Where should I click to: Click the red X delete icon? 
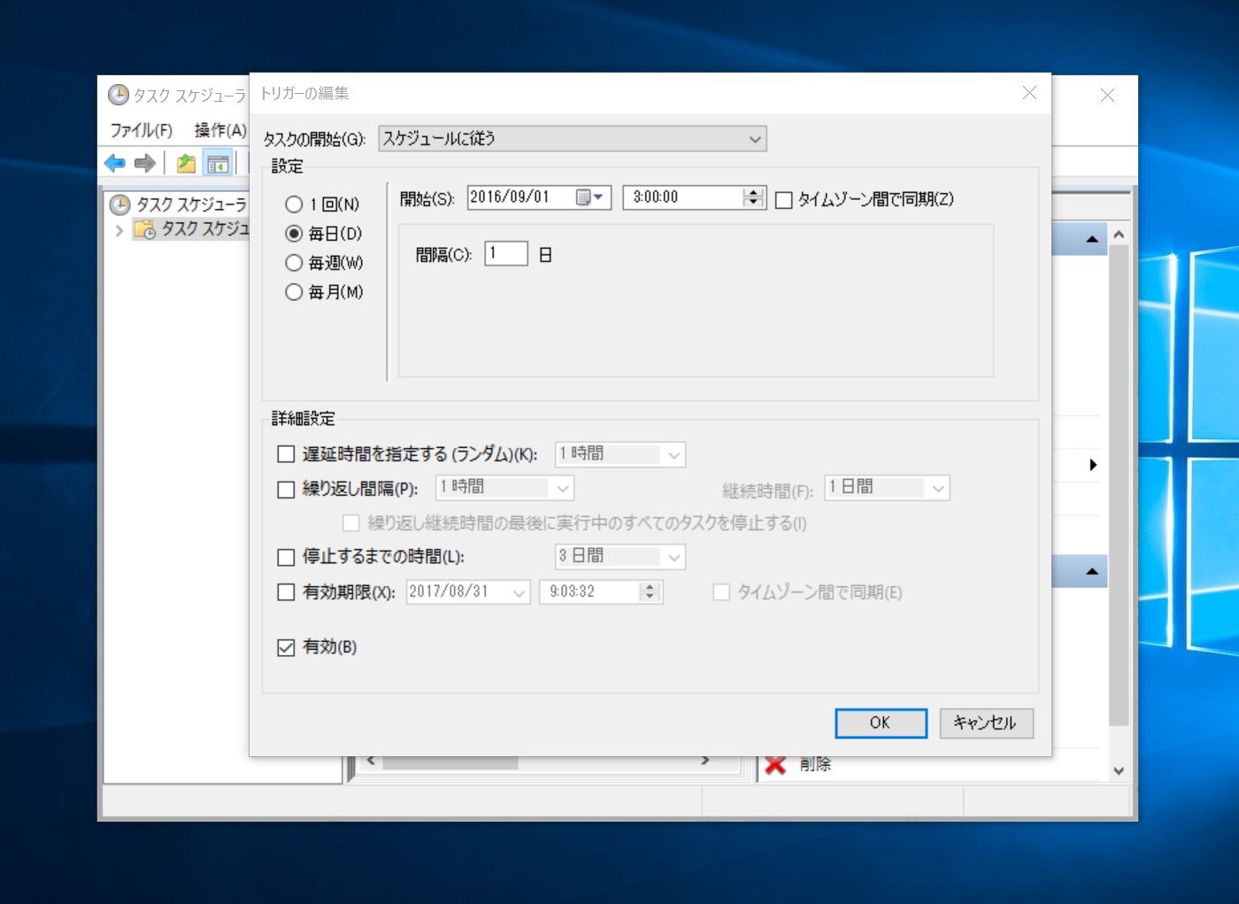pos(775,764)
